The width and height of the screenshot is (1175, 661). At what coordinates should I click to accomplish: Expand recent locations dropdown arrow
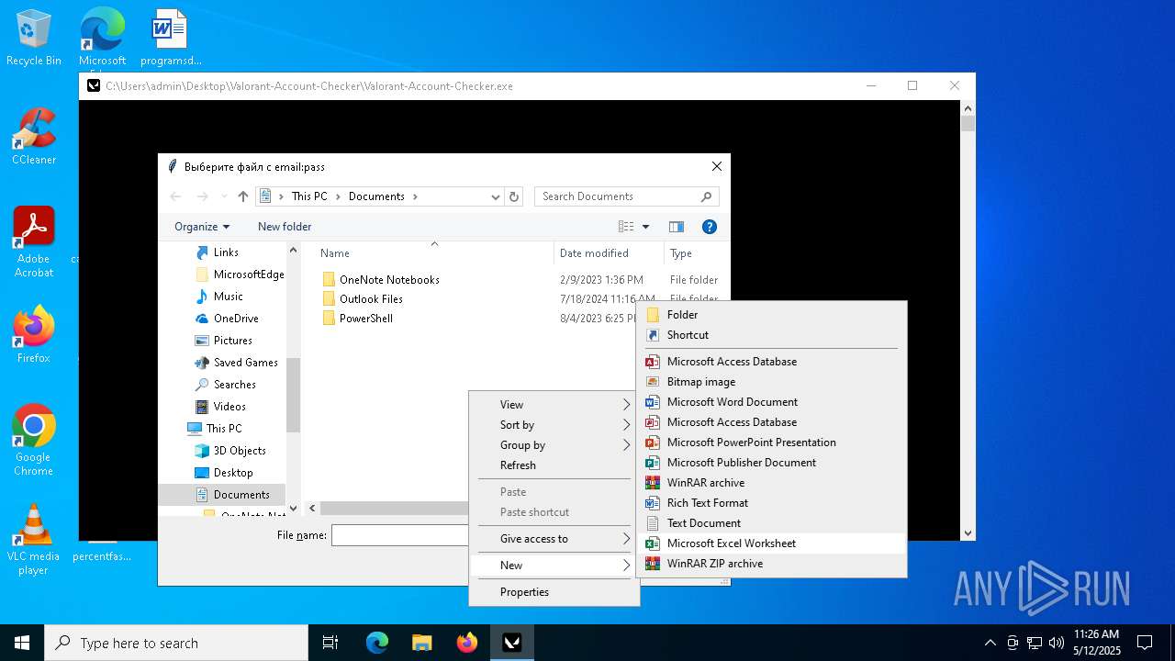[226, 196]
